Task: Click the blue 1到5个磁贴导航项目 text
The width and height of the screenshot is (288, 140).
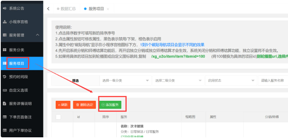Action: 172,45
